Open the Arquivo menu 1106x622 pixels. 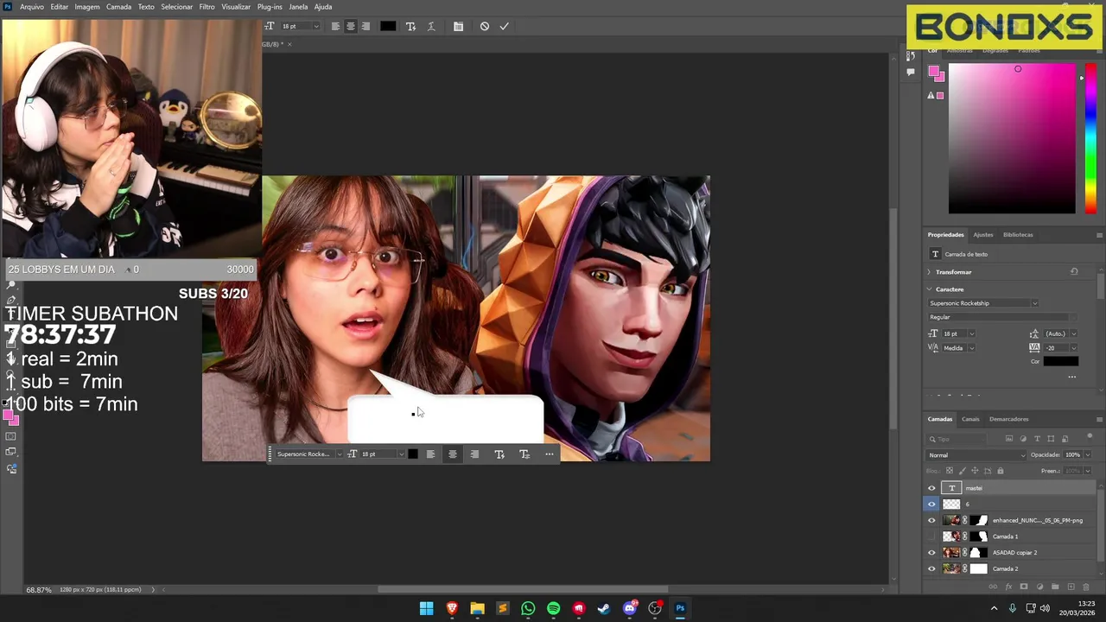click(x=32, y=7)
